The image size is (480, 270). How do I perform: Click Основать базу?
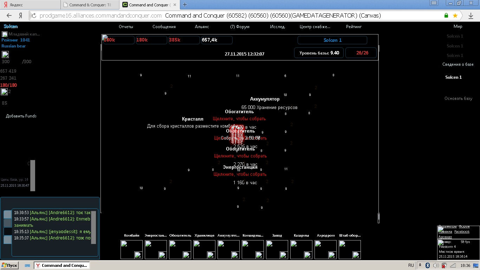tap(458, 98)
